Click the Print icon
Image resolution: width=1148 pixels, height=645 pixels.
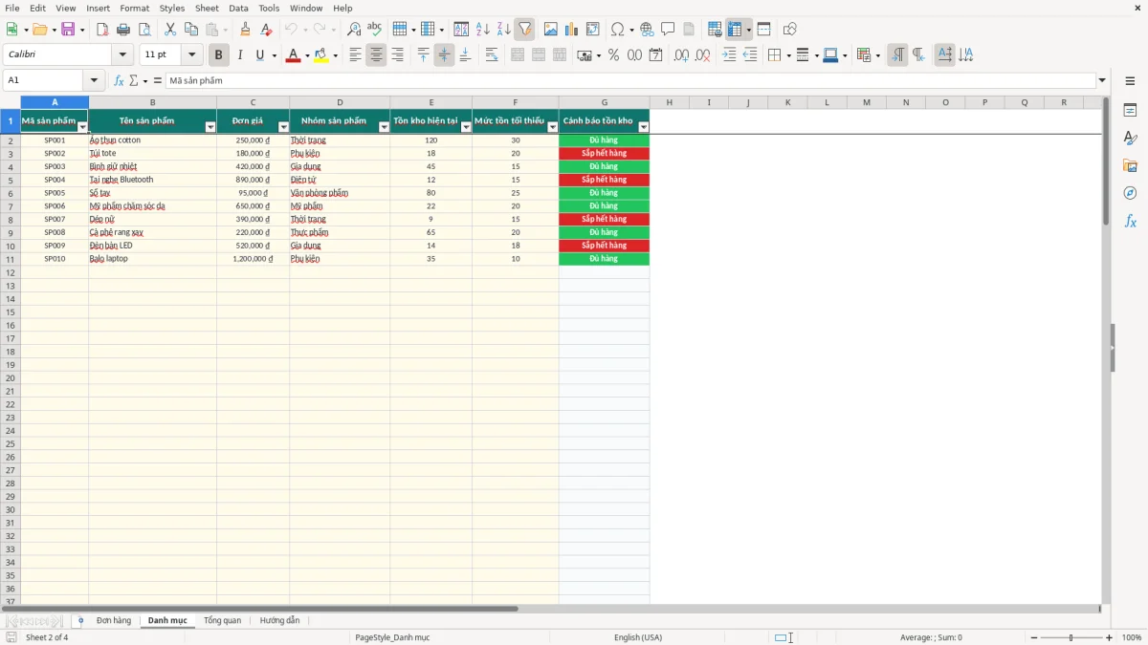[123, 30]
